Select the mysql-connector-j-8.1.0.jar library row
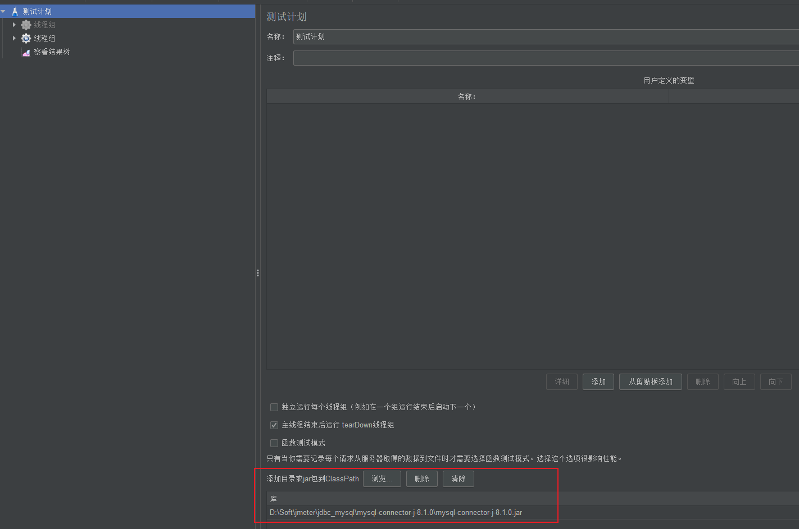This screenshot has height=529, width=799. pyautogui.click(x=533, y=513)
